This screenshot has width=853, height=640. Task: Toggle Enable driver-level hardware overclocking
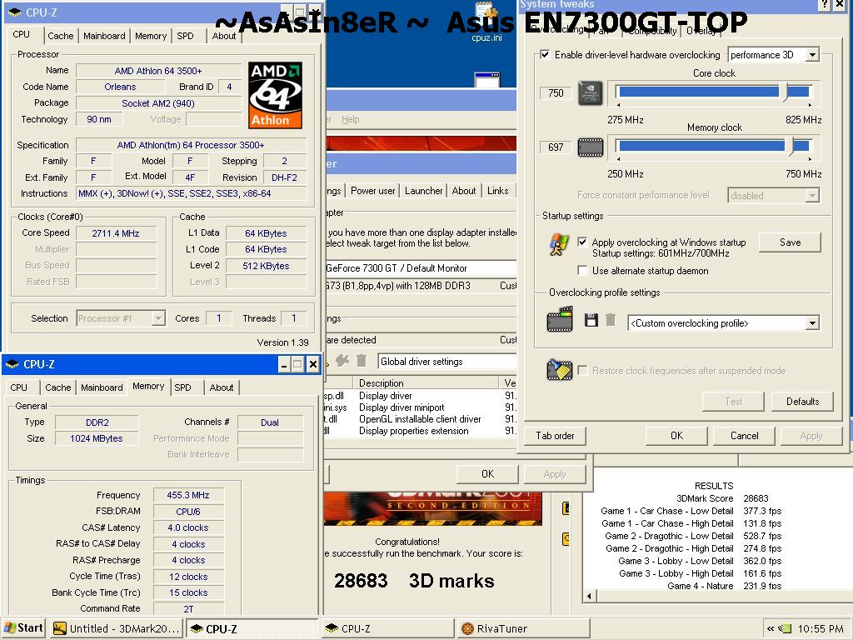pos(545,54)
